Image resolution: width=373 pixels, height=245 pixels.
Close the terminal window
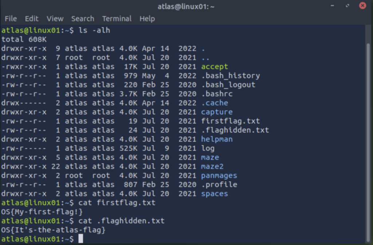(362, 5)
